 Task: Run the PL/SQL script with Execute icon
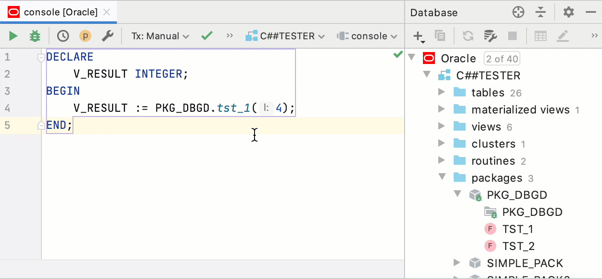(12, 36)
